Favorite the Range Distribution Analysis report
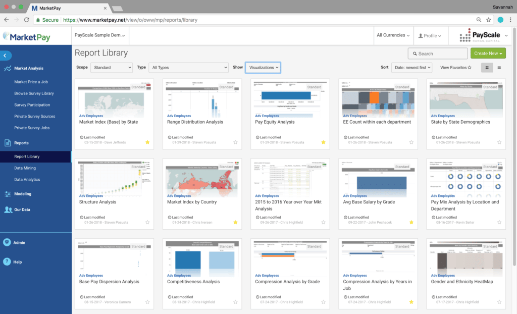Screen dimensions: 517x314 tap(235, 142)
